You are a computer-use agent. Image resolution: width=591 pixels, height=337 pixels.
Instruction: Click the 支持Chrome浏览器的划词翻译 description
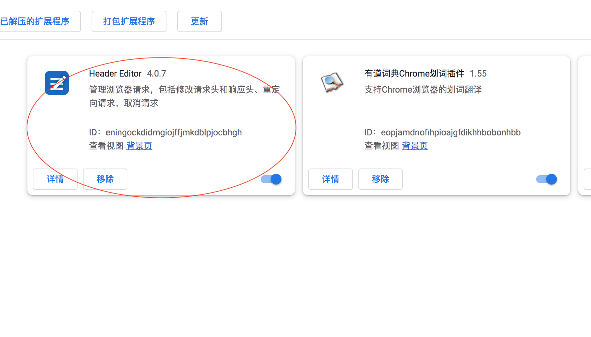pyautogui.click(x=423, y=90)
